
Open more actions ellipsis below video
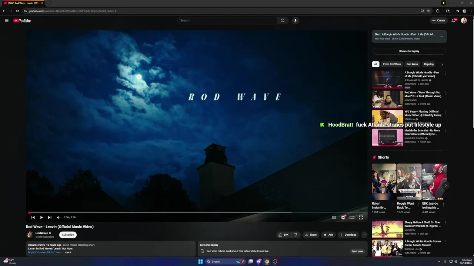364,235
